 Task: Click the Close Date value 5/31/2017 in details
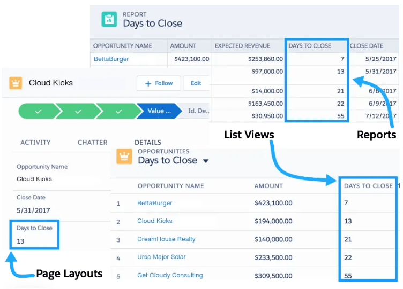33,210
